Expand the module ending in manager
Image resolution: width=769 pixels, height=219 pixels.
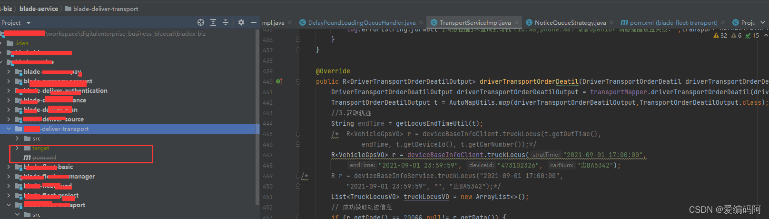point(9,176)
